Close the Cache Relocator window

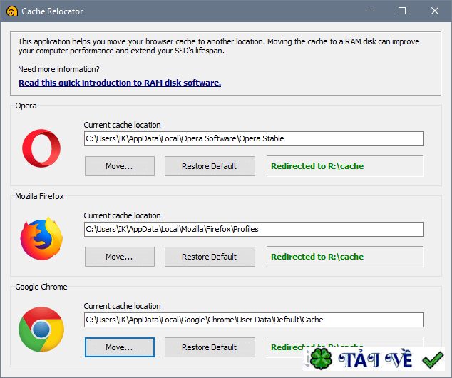tap(435, 11)
